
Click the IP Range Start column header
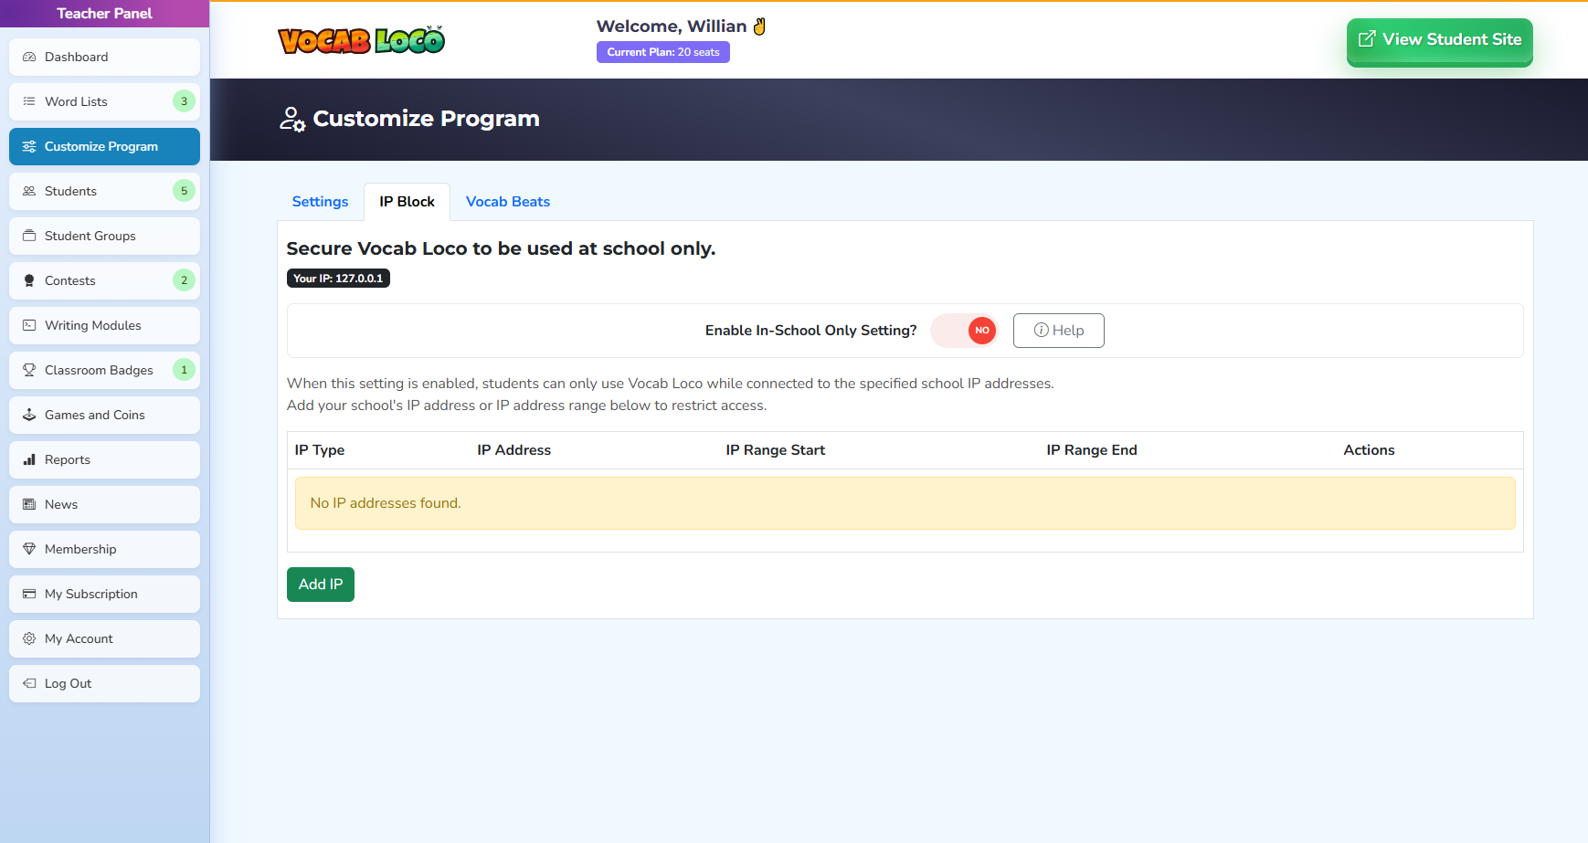tap(776, 450)
